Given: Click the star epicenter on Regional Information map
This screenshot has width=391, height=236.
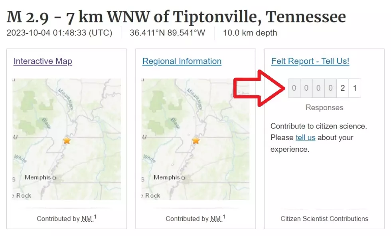Looking at the screenshot, I should tap(196, 141).
